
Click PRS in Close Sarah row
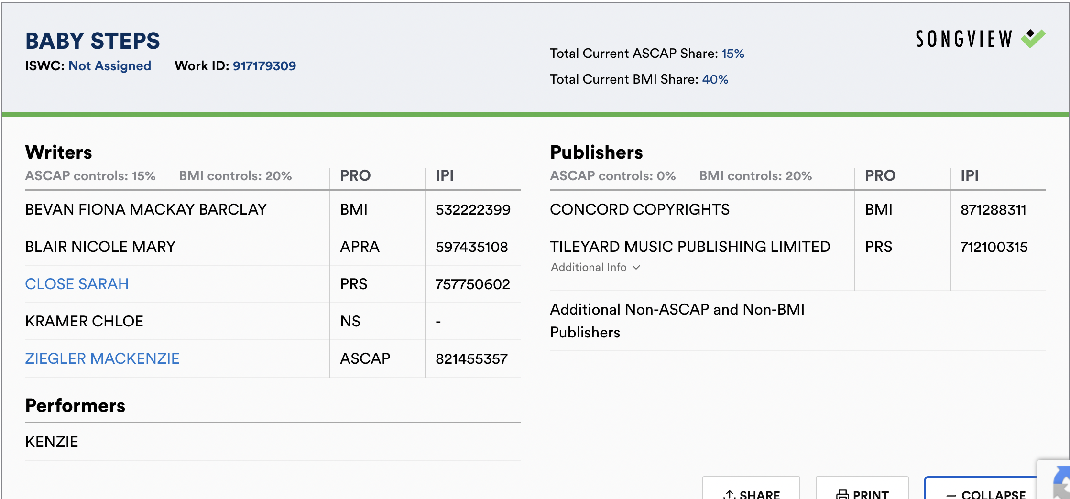click(x=354, y=284)
